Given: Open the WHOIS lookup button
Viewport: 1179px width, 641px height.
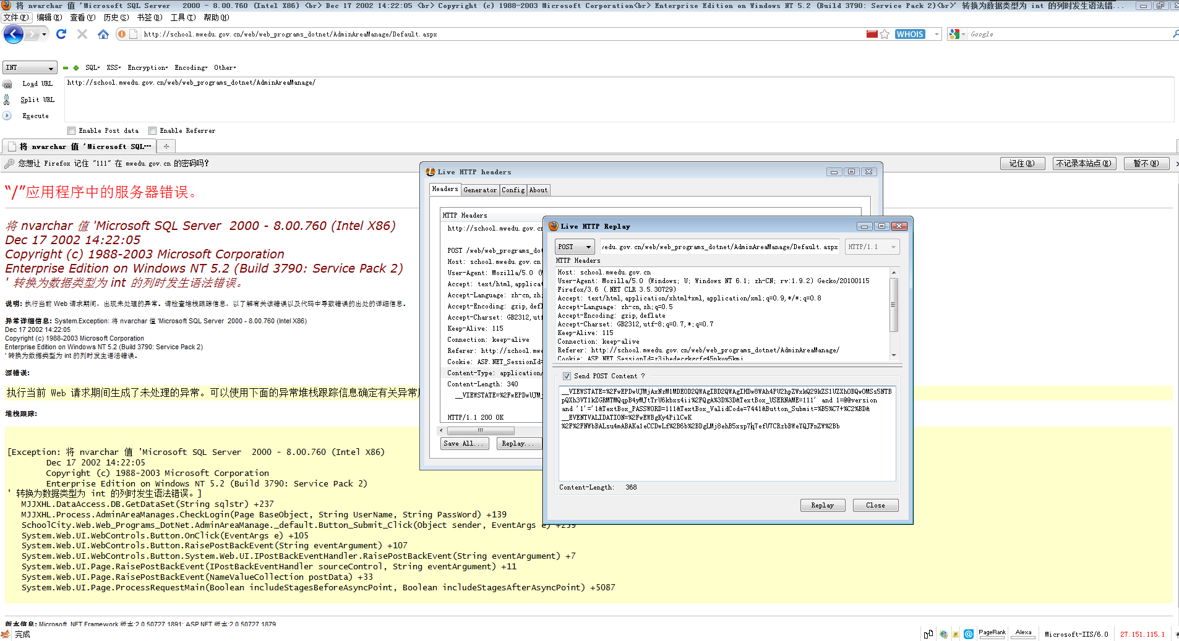Looking at the screenshot, I should [x=910, y=34].
